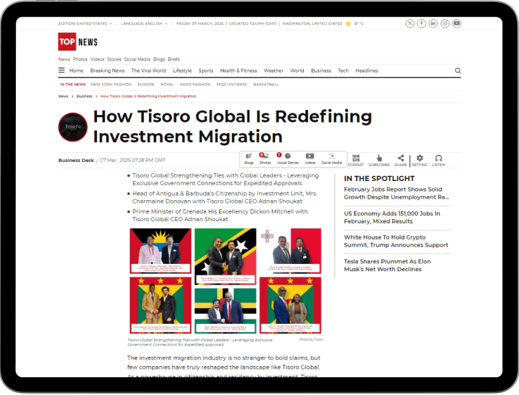This screenshot has width=519, height=395.
Task: Click the Listen headphones icon
Action: [439, 160]
